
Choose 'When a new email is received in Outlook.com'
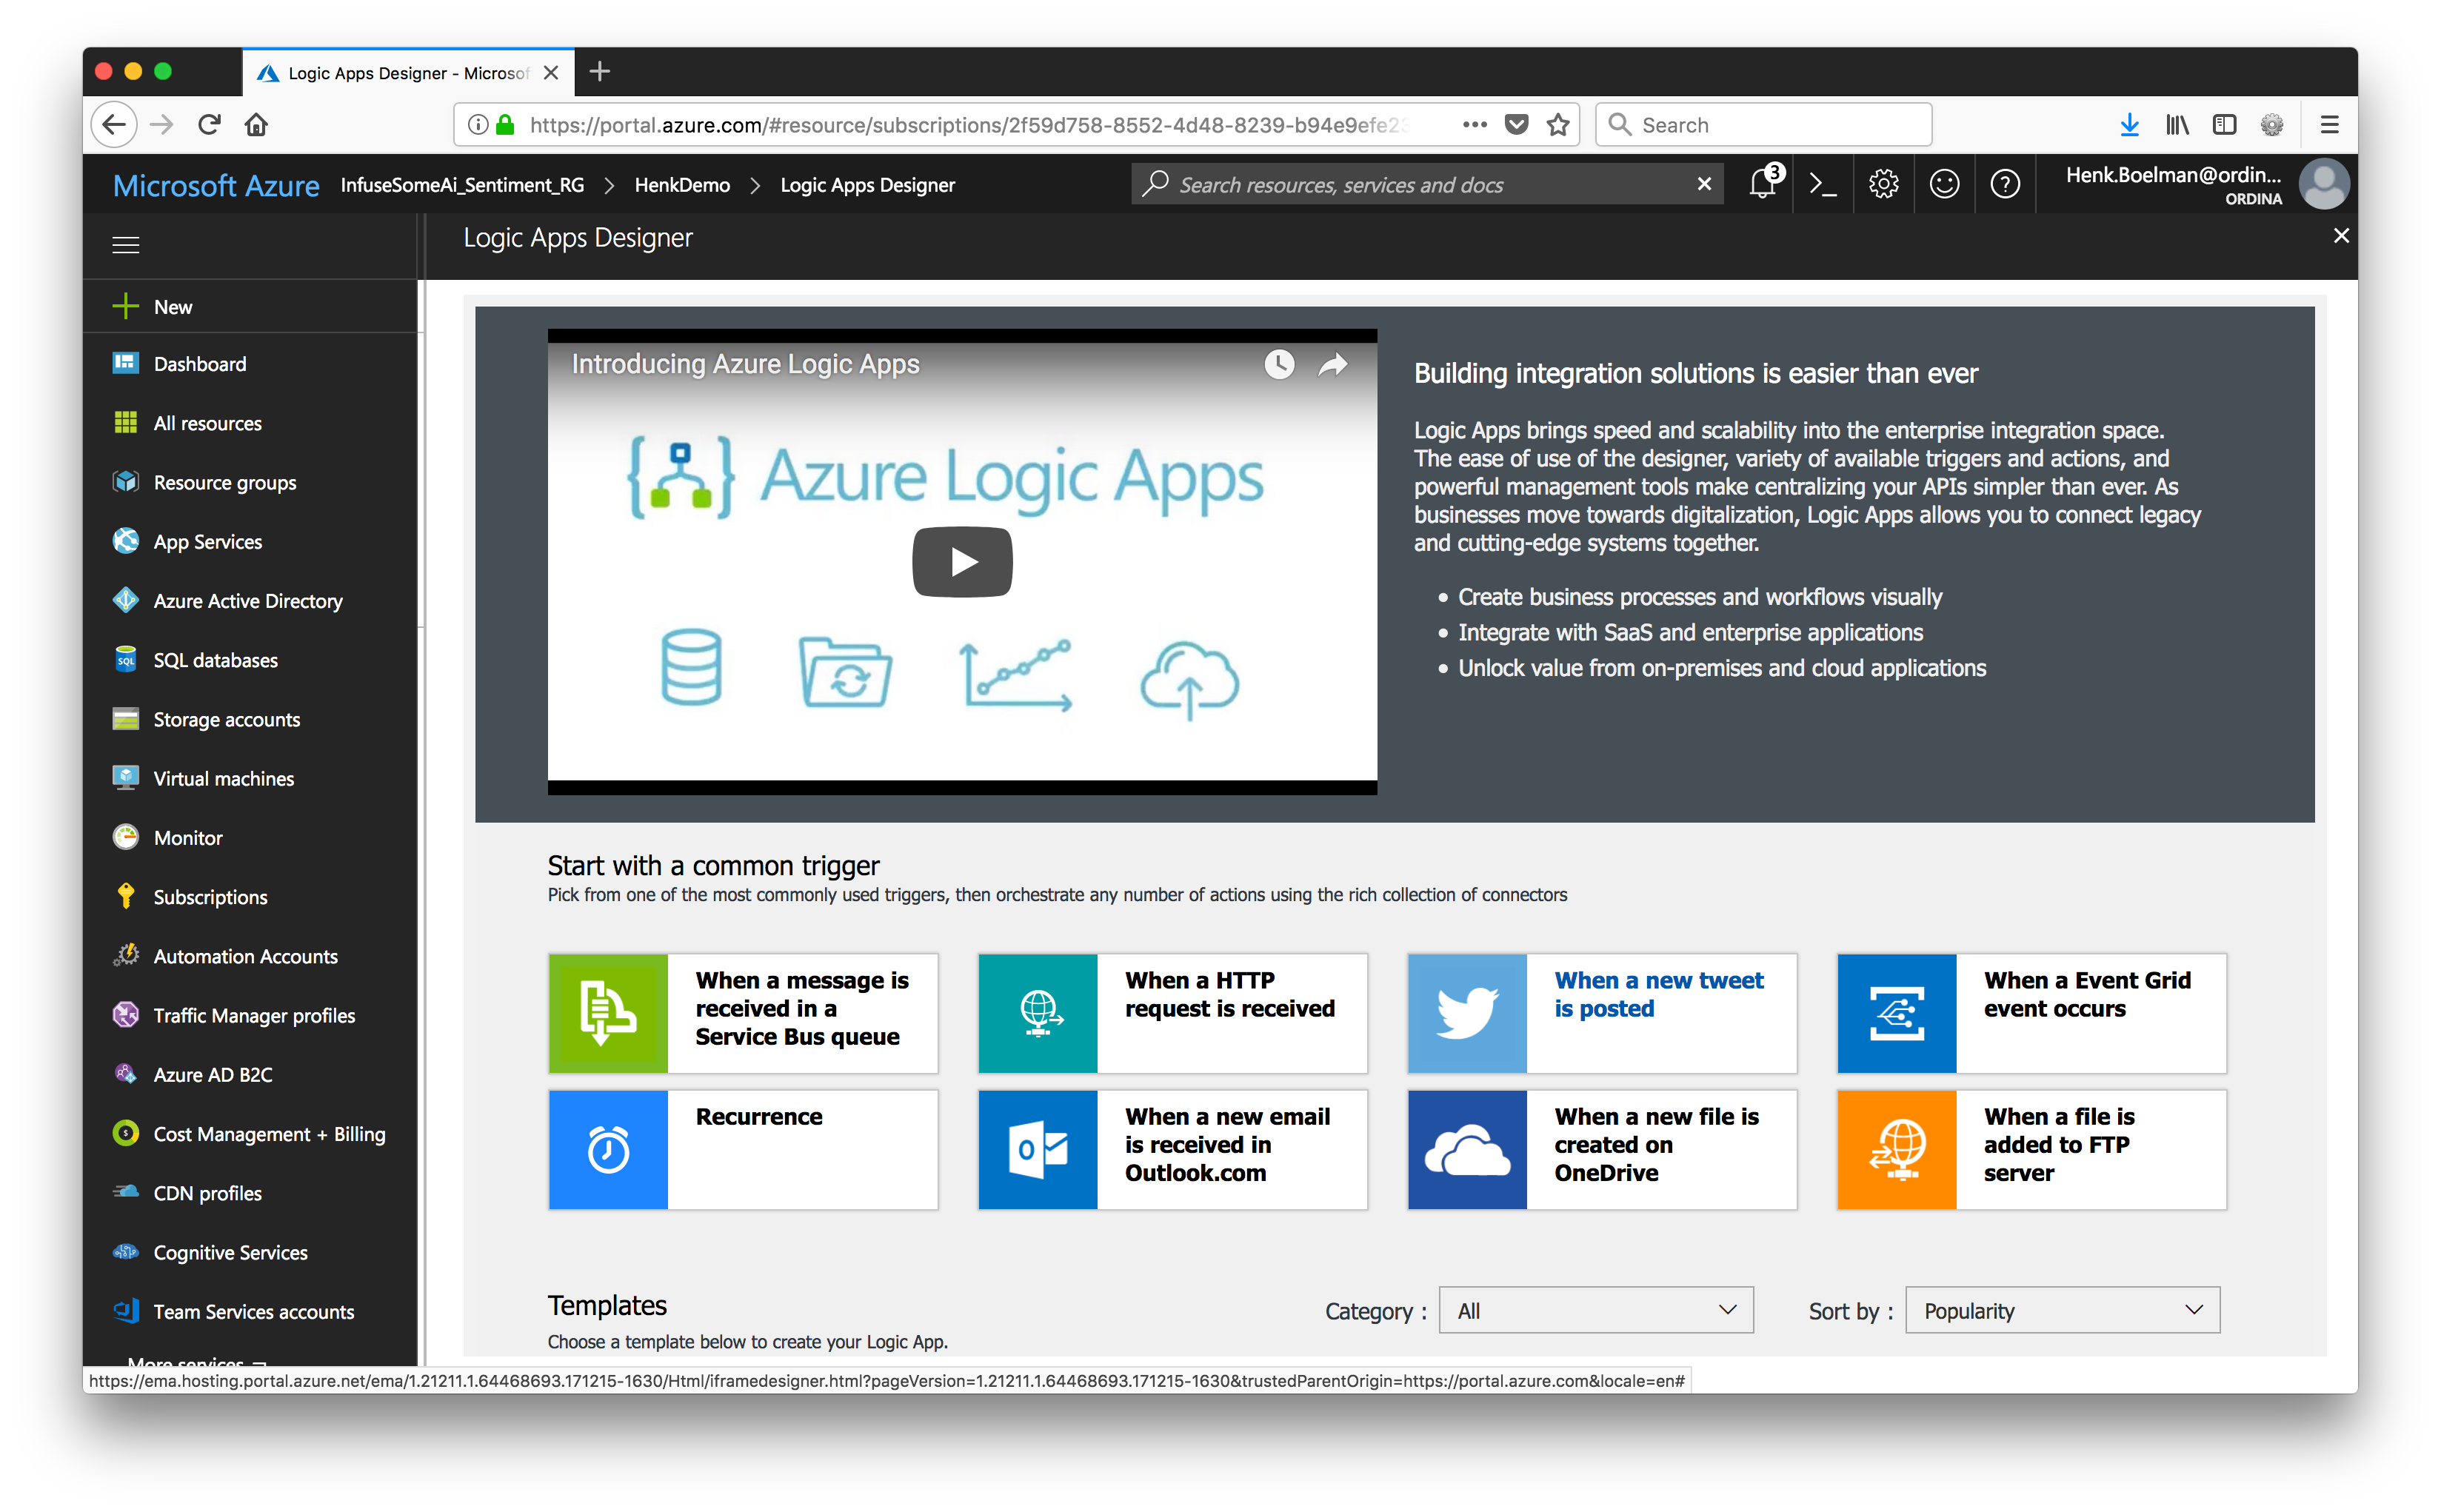[x=1172, y=1149]
